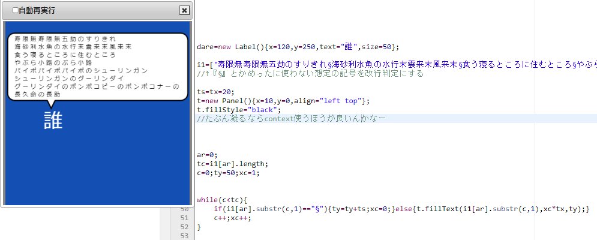Click speech bubble line 海砂利水魚の水行末雲来末風来末
The width and height of the screenshot is (597, 240).
pos(73,47)
